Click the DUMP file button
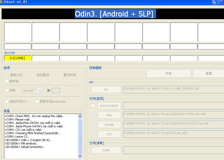The image size is (224, 160). pos(106,150)
